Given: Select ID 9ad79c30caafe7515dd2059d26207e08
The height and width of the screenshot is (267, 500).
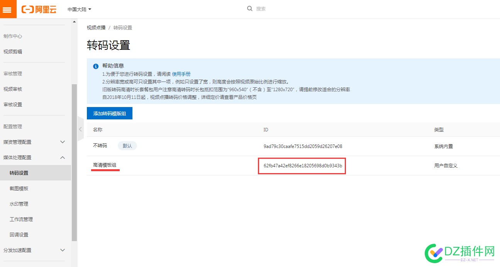Looking at the screenshot, I should click(x=303, y=146).
